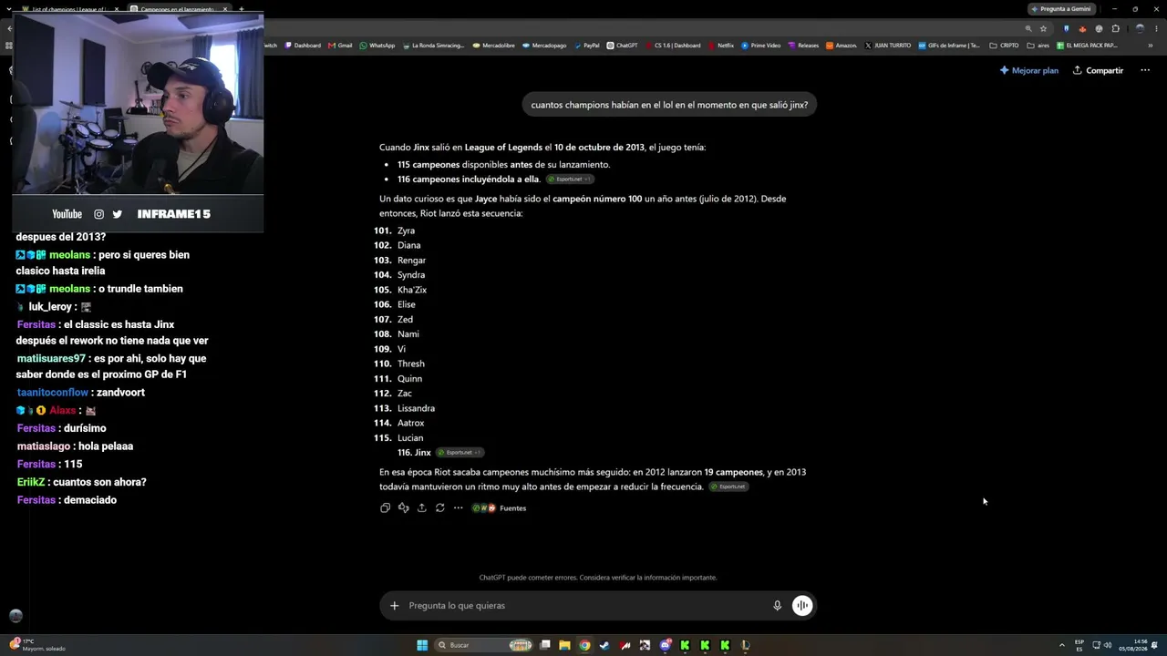Open the ChatGPT bookmark
Image resolution: width=1167 pixels, height=656 pixels.
(x=623, y=46)
